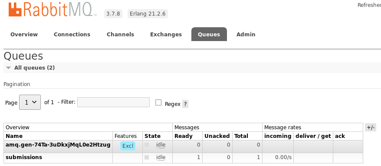The image size is (381, 166).
Task: Sort by Ready column header
Action: [x=184, y=136]
